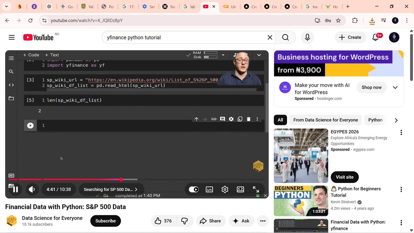Screen dimensions: 414x233
Task: Open more actions under the video
Action: tap(263, 221)
